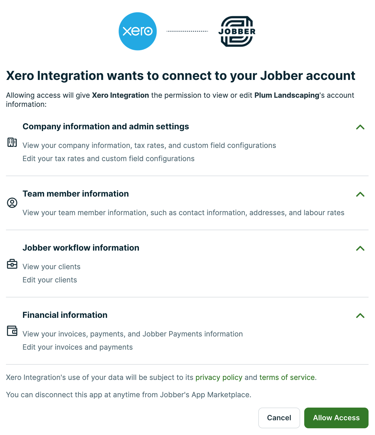
Task: Click the Xero logo icon
Action: (138, 31)
